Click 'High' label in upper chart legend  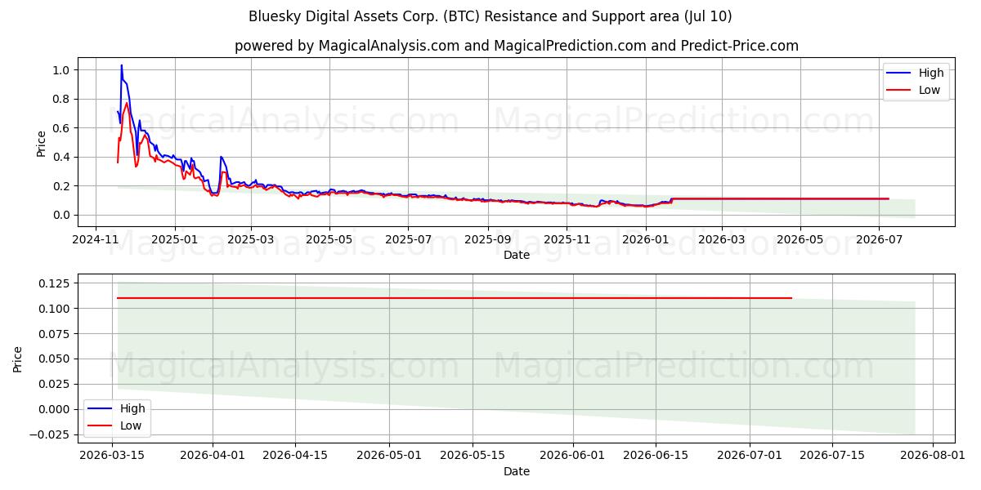click(931, 73)
